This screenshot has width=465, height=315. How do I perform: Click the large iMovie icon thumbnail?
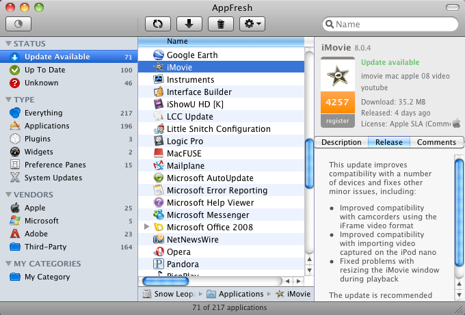pyautogui.click(x=338, y=74)
